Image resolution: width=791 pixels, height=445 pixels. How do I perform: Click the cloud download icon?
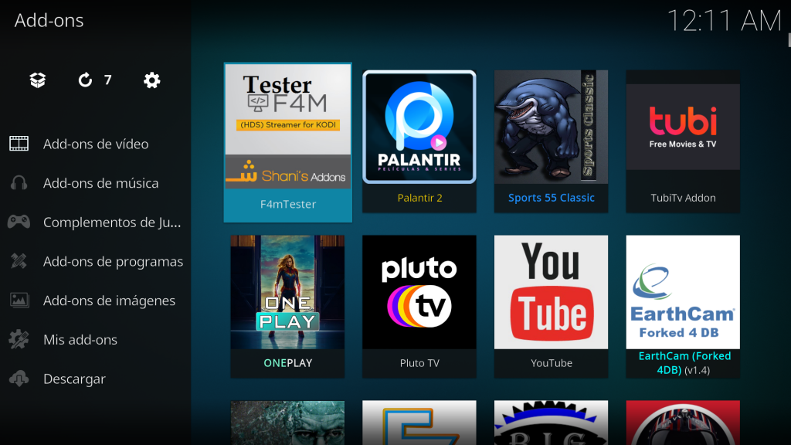[x=19, y=379]
